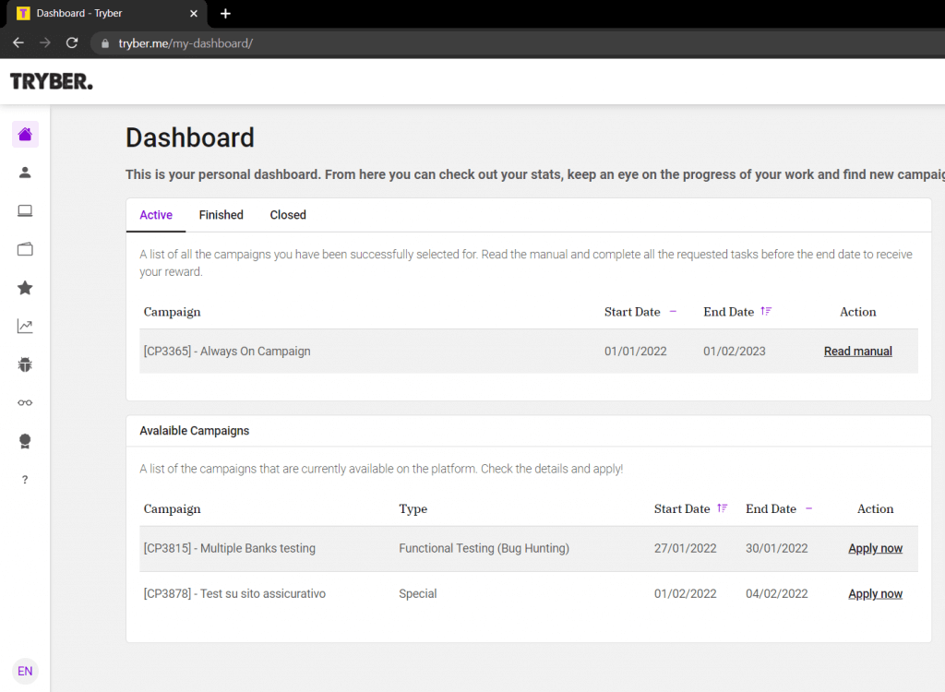945x692 pixels.
Task: Select [CP3815] - Multiple Banks testing text
Action: 230,549
